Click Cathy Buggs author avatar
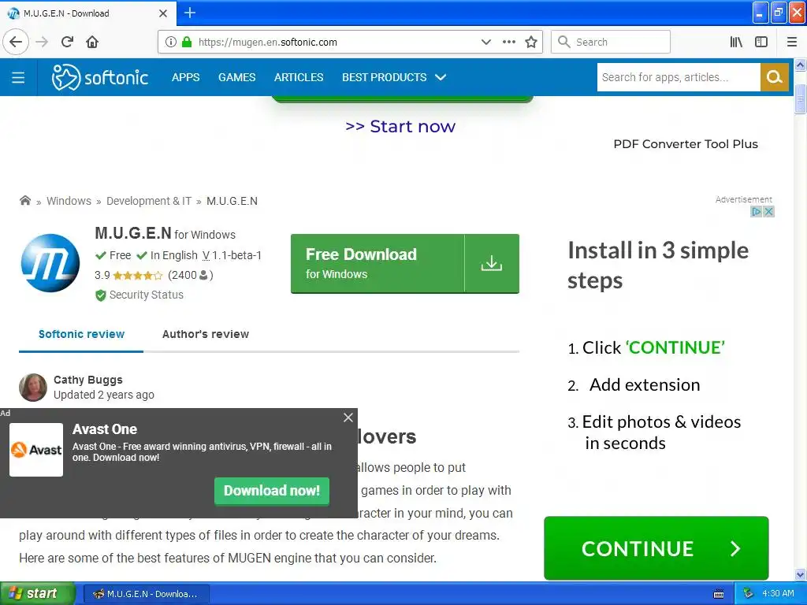This screenshot has width=807, height=605. 33,387
